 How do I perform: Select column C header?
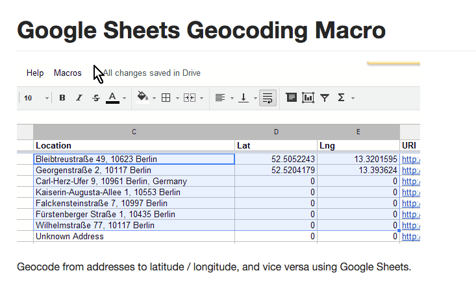click(134, 132)
